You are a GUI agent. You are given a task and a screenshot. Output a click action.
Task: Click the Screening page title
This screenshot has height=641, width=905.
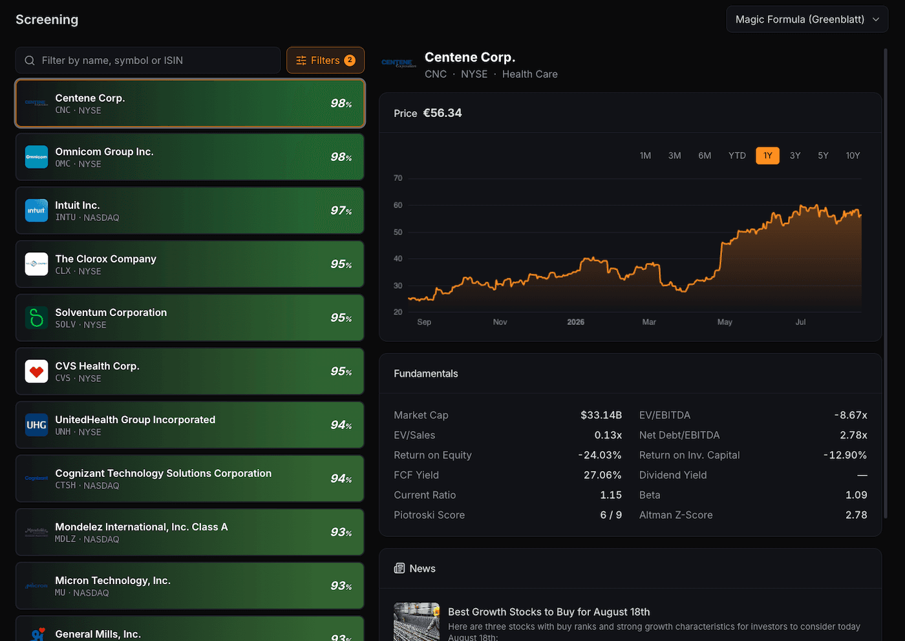47,19
